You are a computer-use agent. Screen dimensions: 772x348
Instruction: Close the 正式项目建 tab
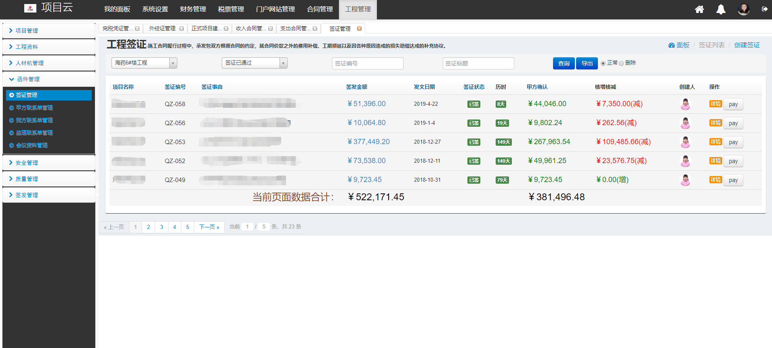(226, 29)
